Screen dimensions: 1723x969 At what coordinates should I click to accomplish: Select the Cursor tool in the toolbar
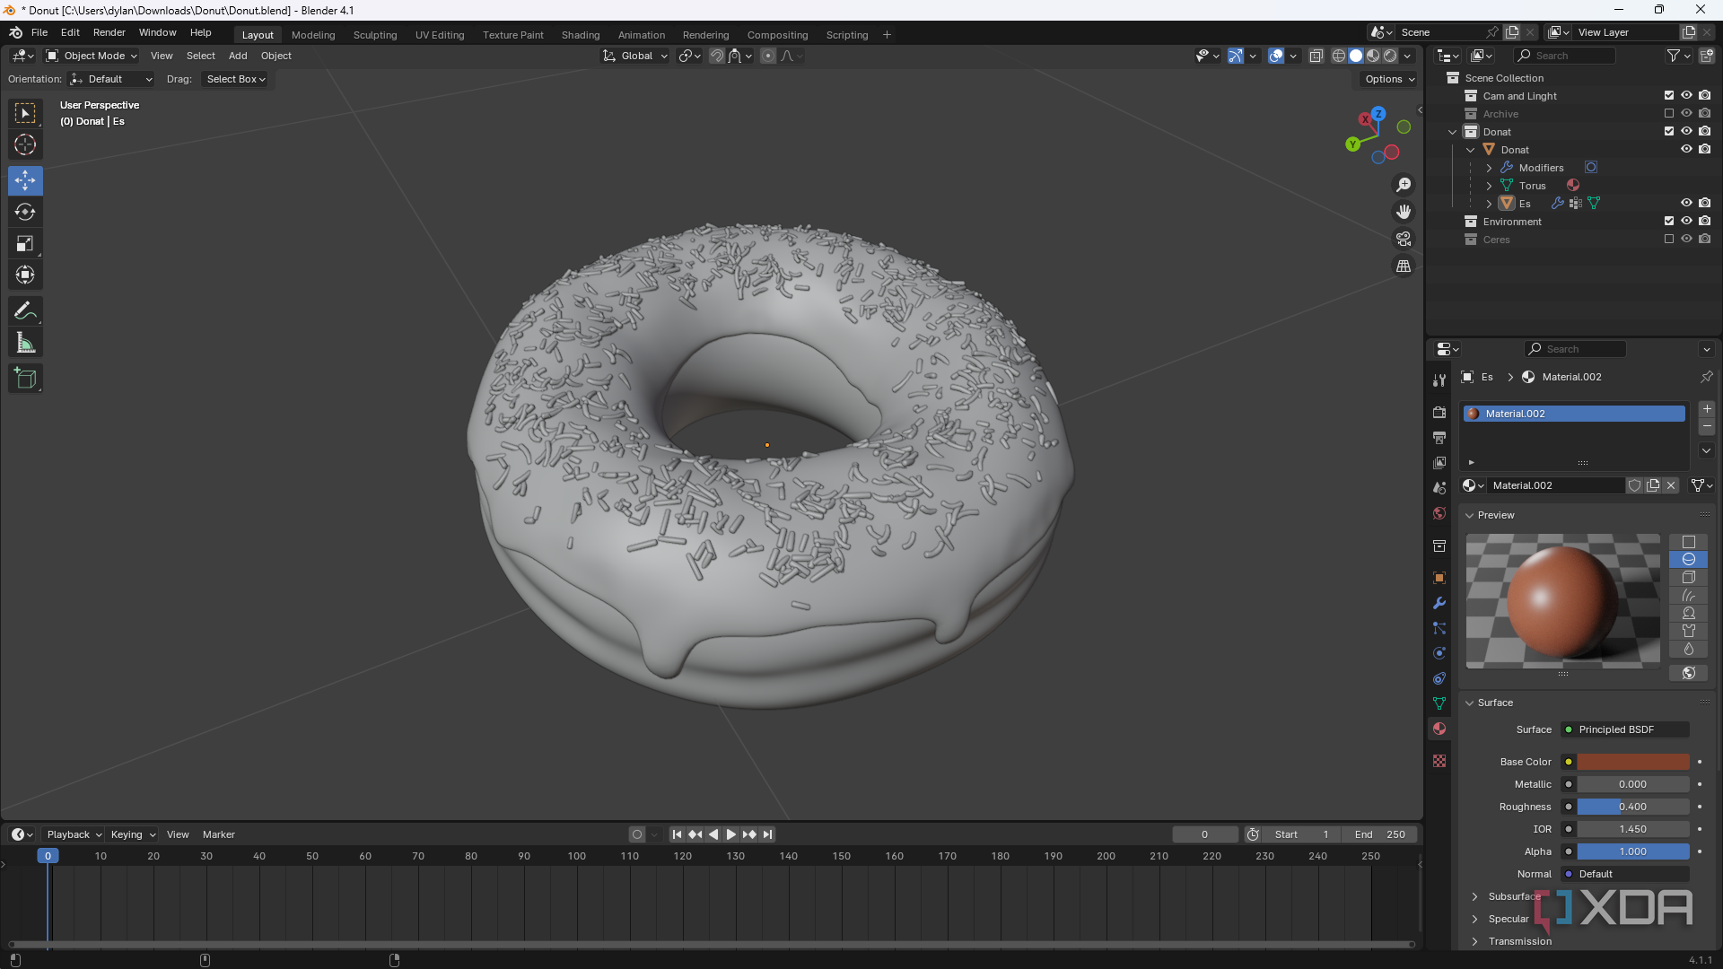coord(25,144)
